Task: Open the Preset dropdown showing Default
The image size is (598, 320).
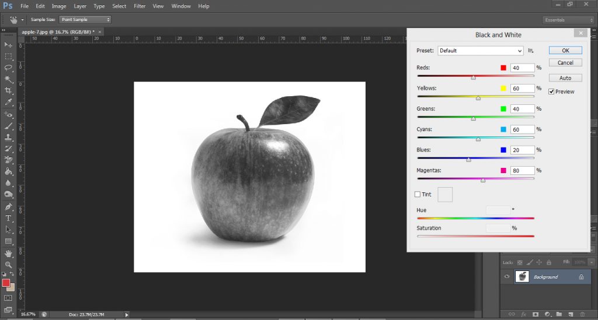Action: coord(480,51)
